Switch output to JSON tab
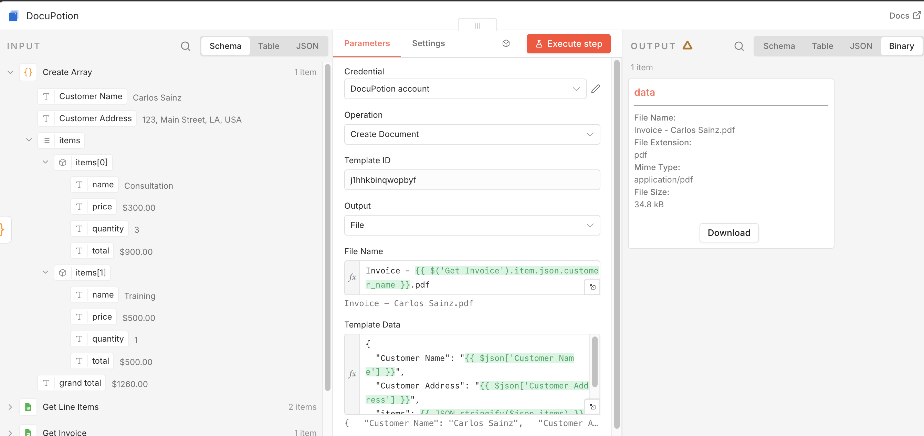 point(861,46)
